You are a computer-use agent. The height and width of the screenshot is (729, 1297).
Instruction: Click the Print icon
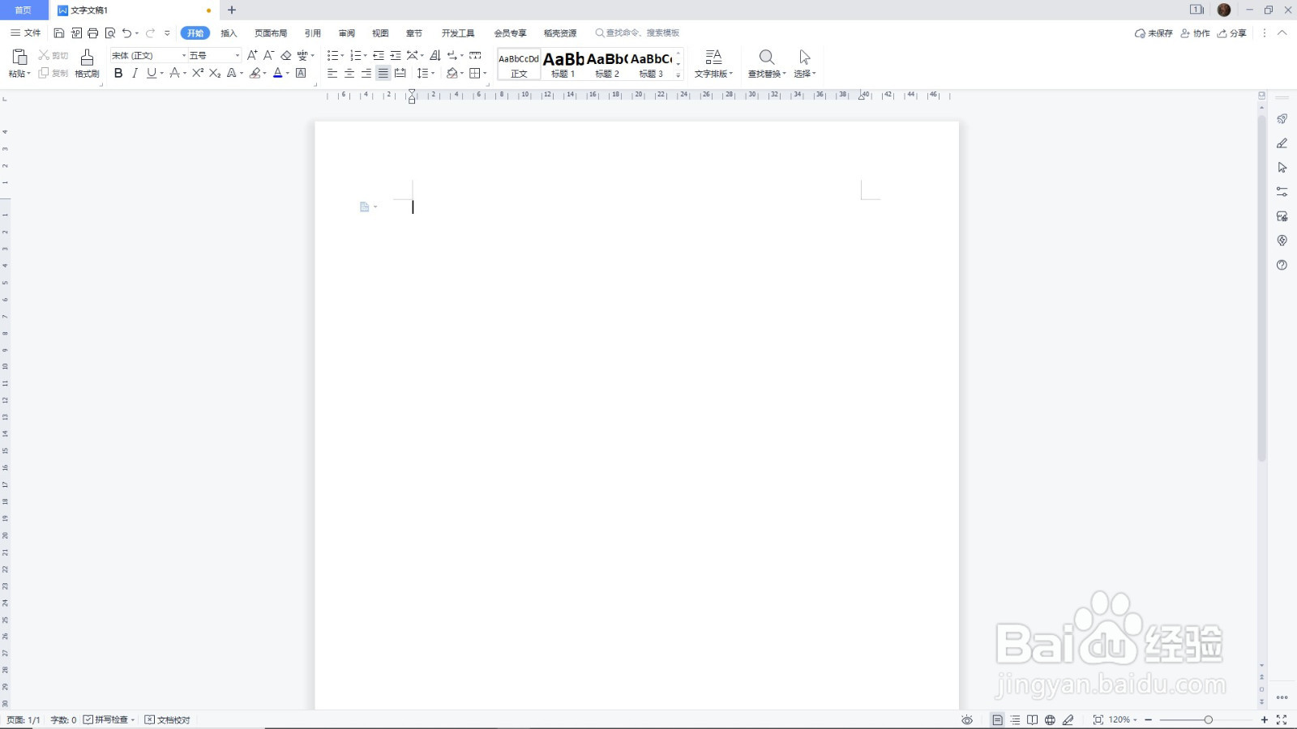(x=93, y=33)
